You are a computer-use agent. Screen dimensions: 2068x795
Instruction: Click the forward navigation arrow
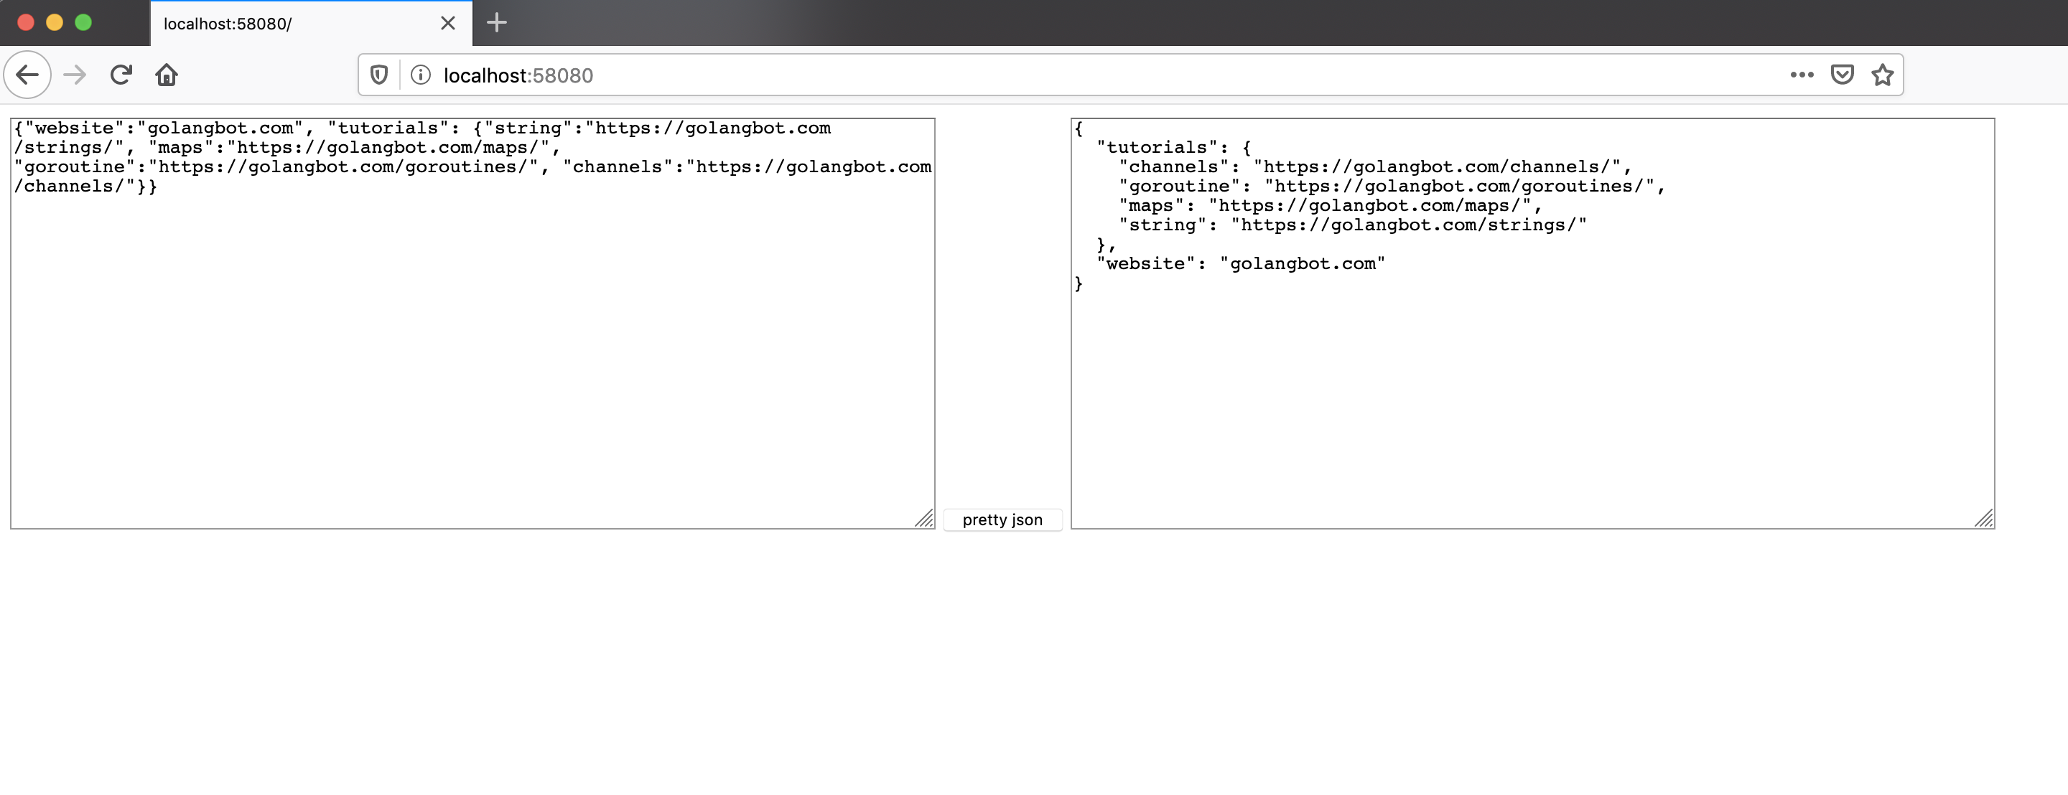pyautogui.click(x=75, y=75)
